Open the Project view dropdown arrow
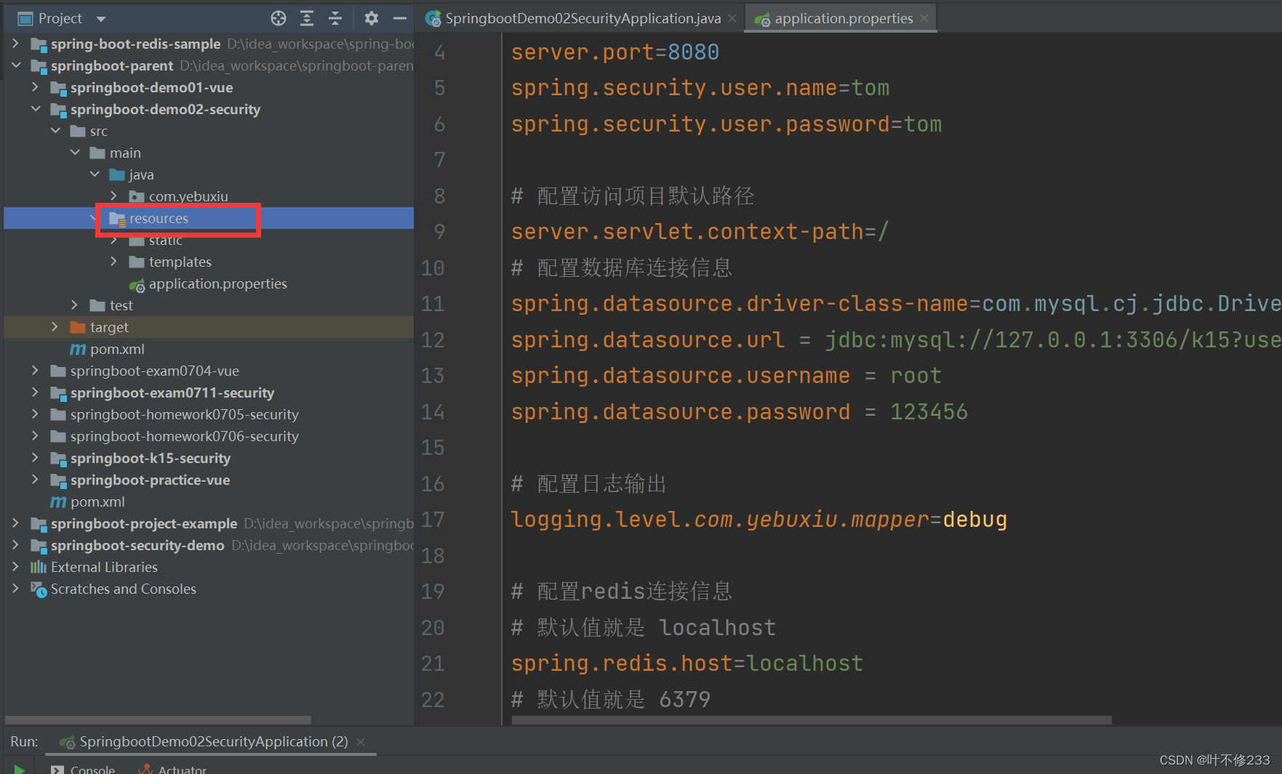The width and height of the screenshot is (1282, 774). (x=101, y=19)
